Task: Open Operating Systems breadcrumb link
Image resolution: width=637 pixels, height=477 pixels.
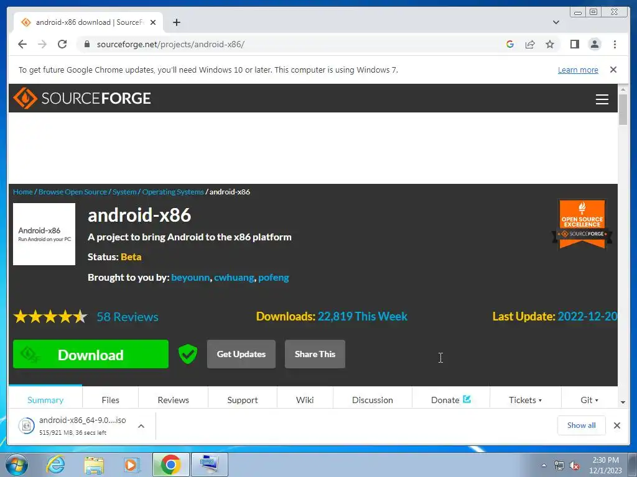Action: (x=173, y=192)
